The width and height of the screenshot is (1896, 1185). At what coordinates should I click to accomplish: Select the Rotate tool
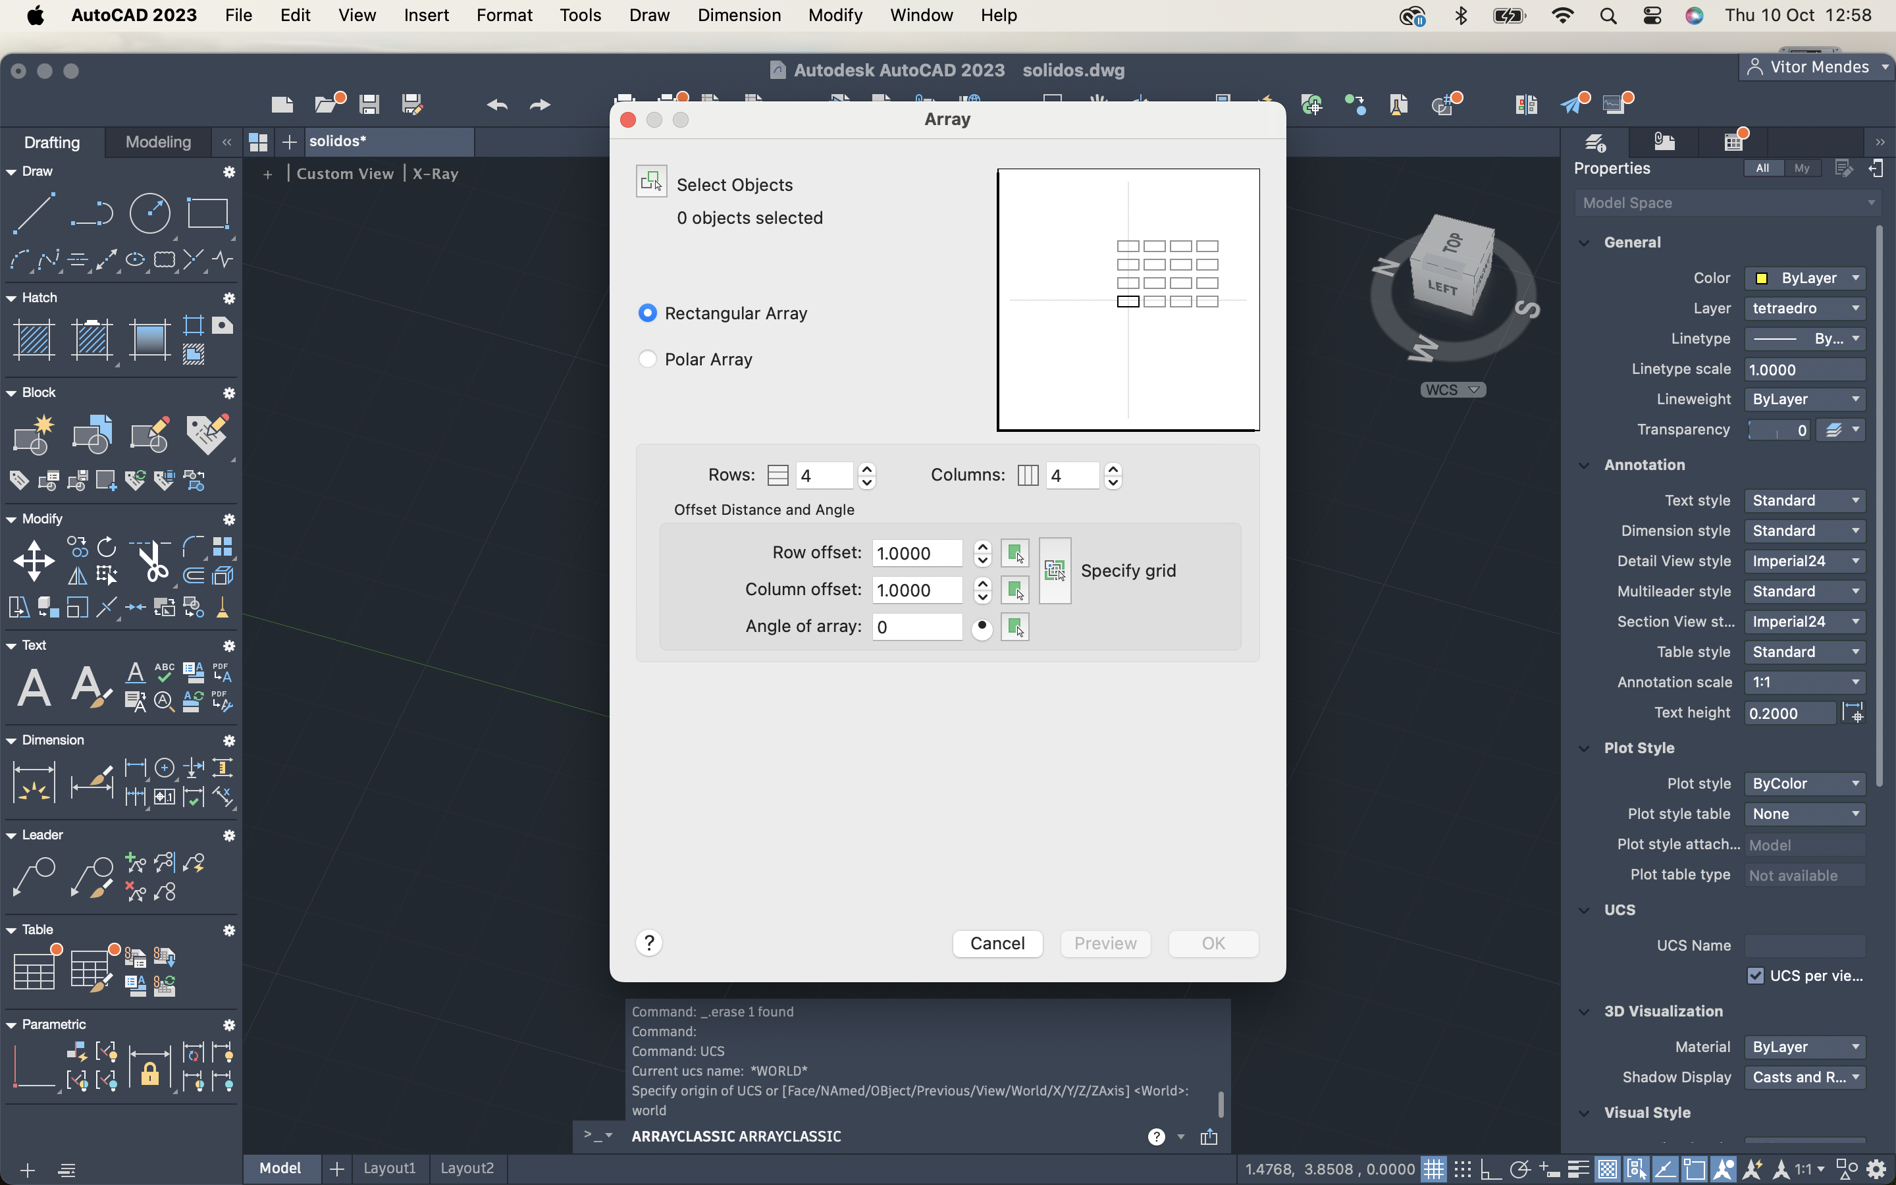tap(107, 546)
